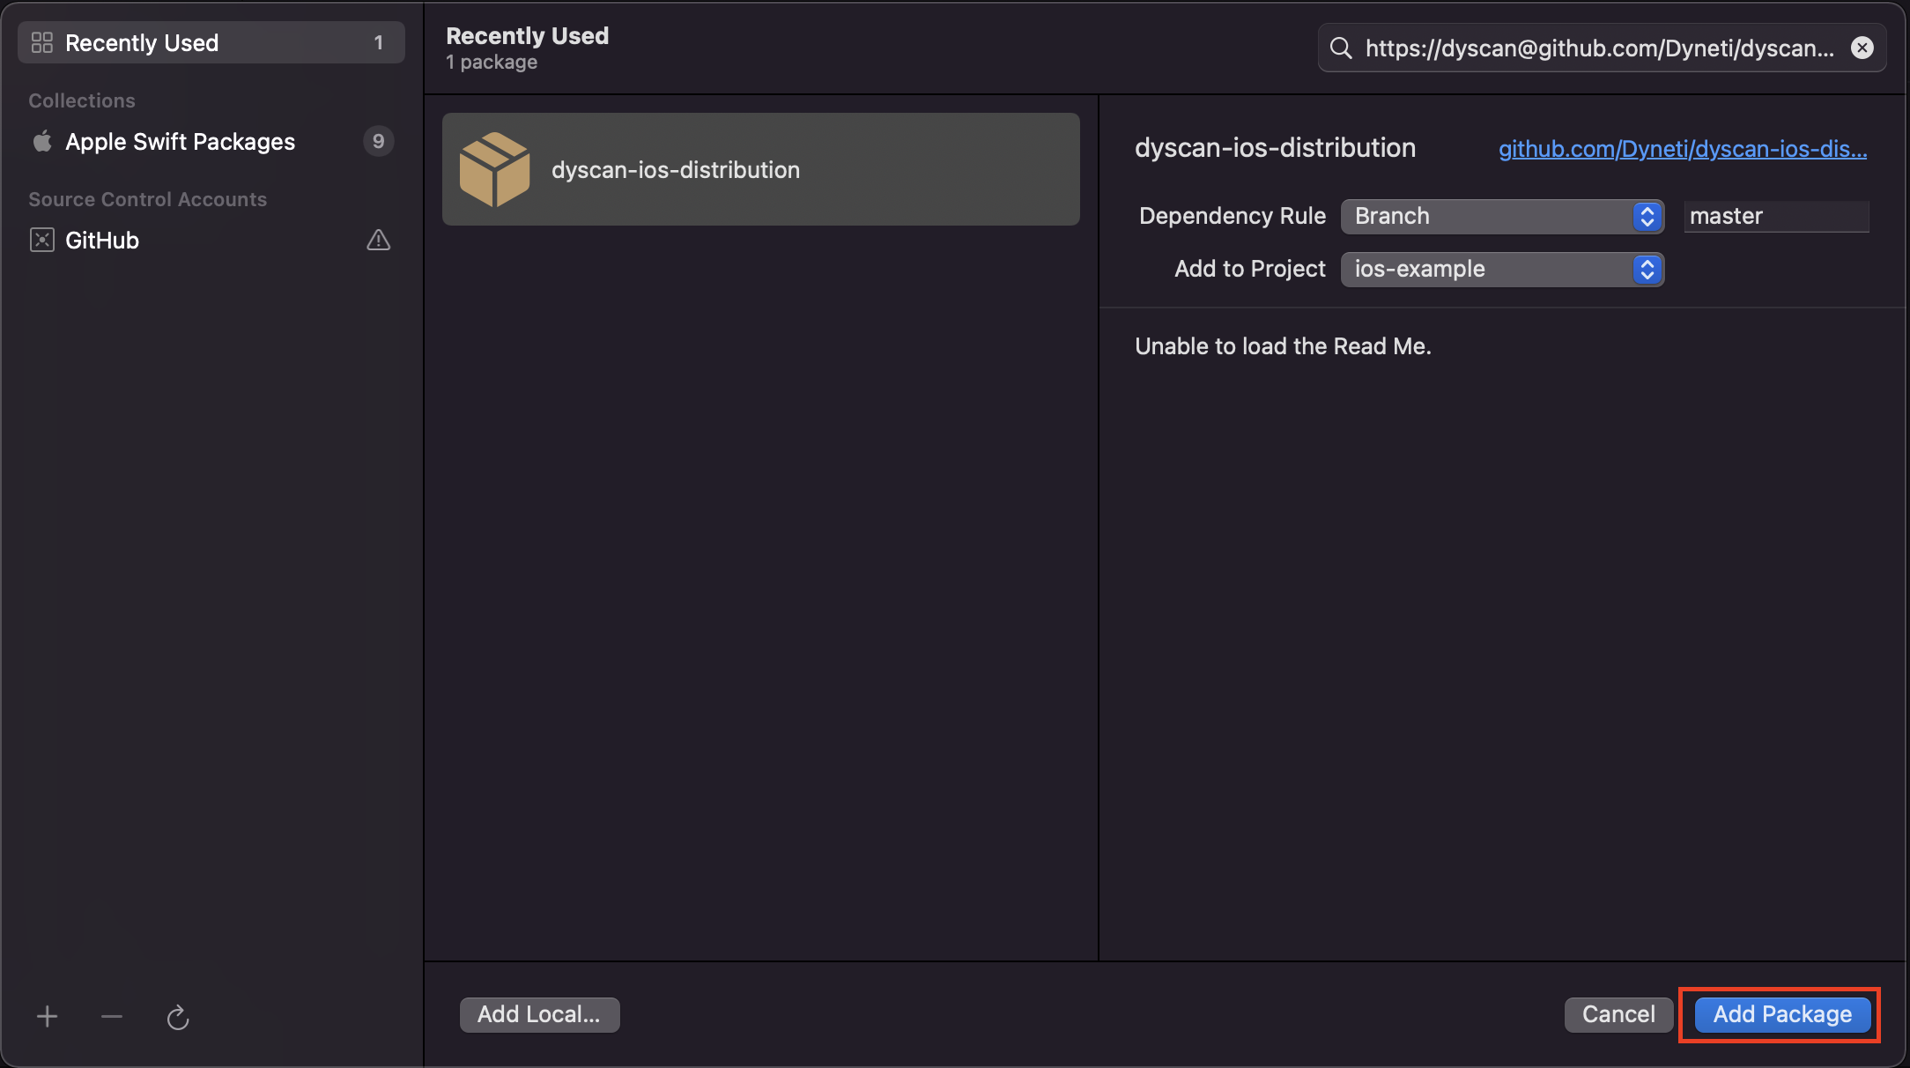Open the github.com/Dyneti/dyscan-ios-dis... link
The height and width of the screenshot is (1068, 1910).
(1683, 148)
